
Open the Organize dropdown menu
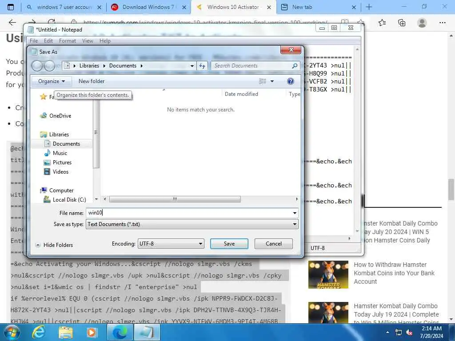52,81
